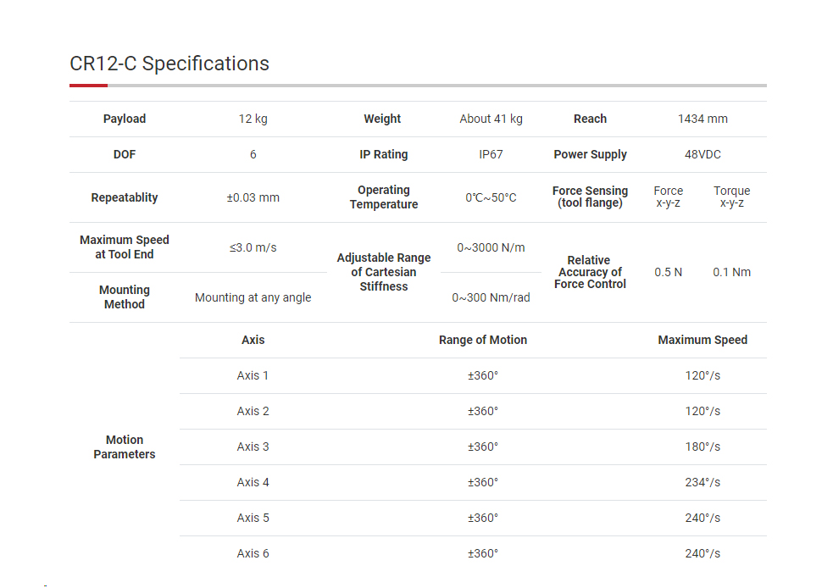Click the 12 kg payload value
Viewport: 833px width, 588px height.
(x=253, y=119)
